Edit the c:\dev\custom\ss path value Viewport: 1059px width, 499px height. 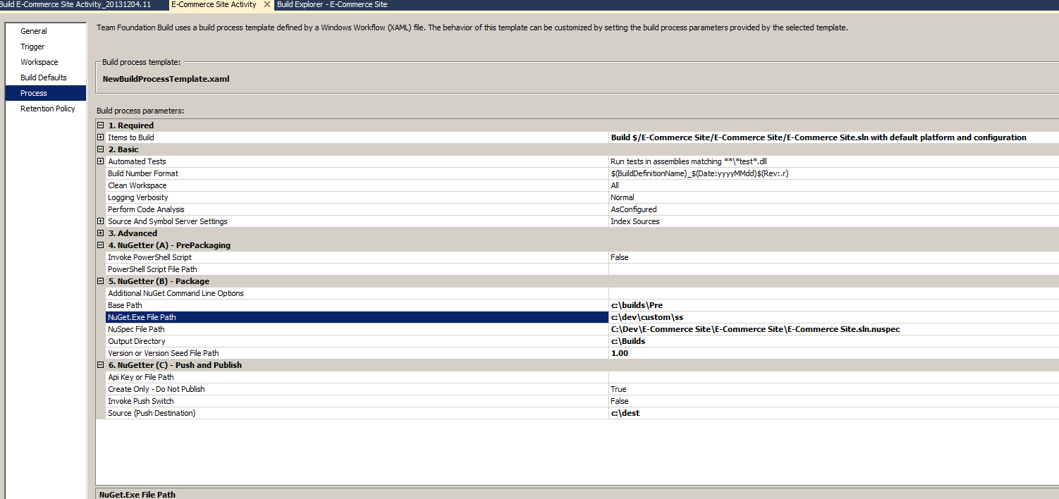coord(834,317)
